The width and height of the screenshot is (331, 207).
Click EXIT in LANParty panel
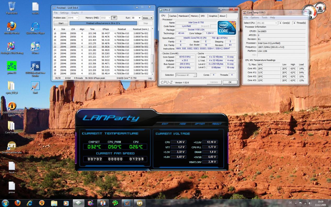pos(165,124)
